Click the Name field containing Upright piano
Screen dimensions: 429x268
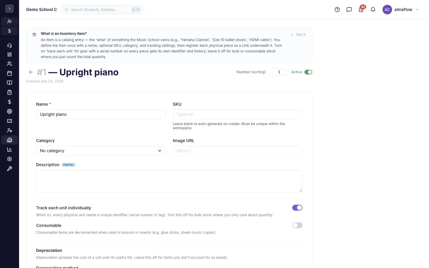[x=101, y=114]
